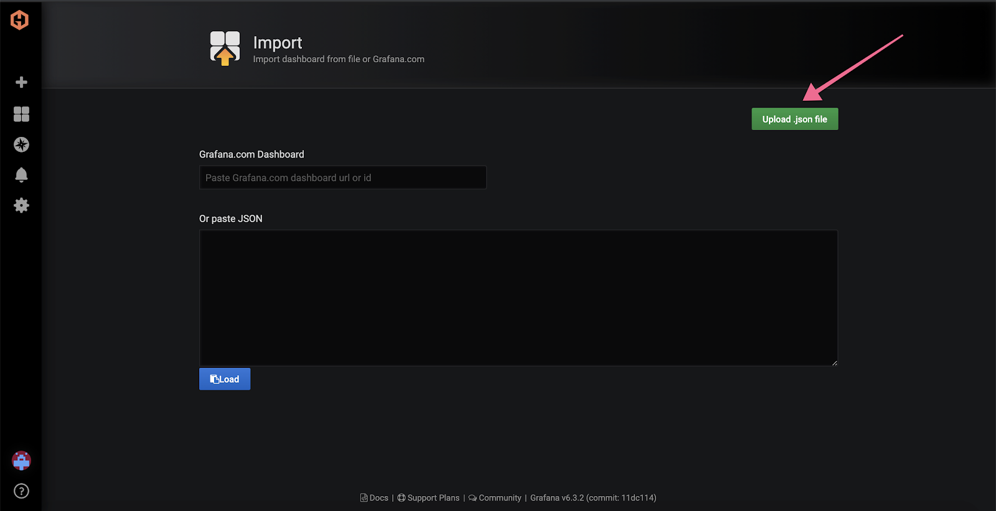The width and height of the screenshot is (996, 511).
Task: Open the Grafana home logo
Action: click(20, 20)
